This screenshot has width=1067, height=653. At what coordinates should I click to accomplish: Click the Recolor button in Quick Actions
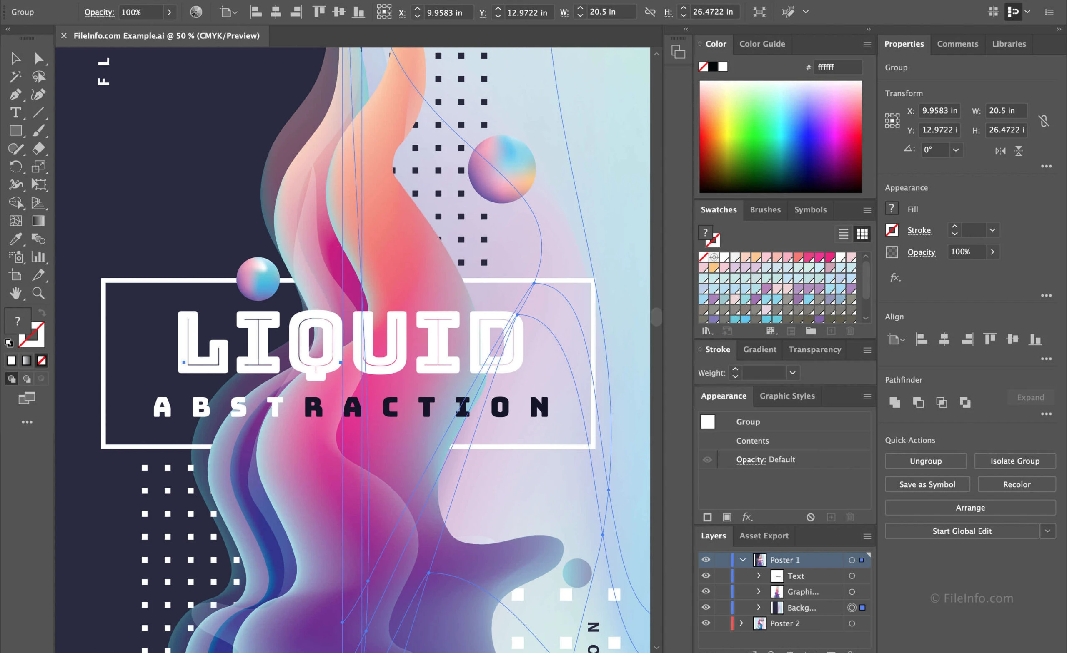[x=1017, y=484]
